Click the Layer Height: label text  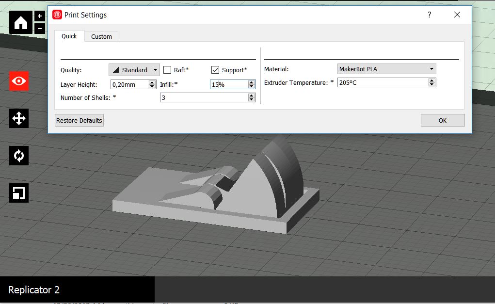pos(79,84)
